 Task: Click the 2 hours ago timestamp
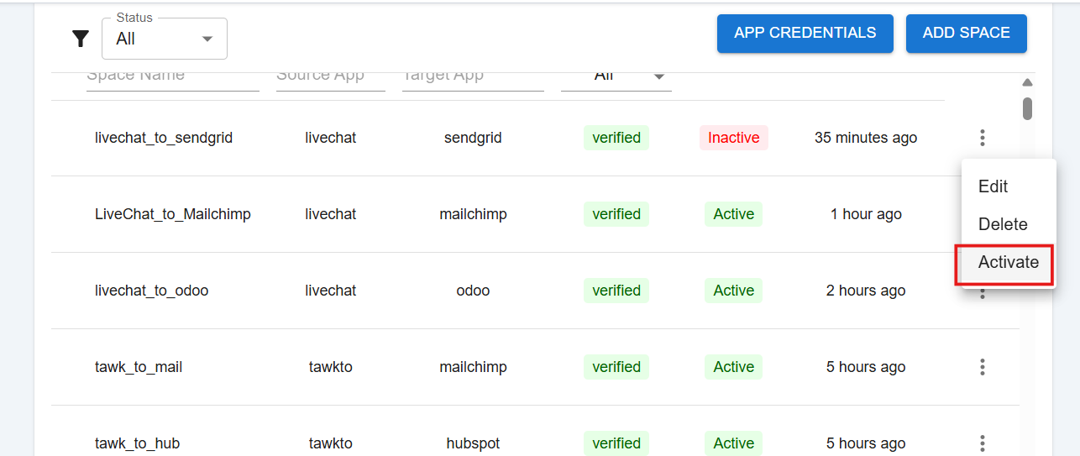(866, 291)
